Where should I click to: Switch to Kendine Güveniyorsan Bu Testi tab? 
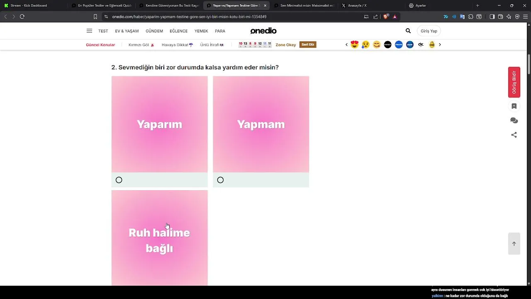tap(168, 5)
